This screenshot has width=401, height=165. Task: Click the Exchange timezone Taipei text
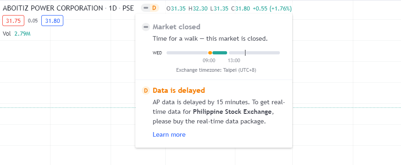pyautogui.click(x=216, y=70)
